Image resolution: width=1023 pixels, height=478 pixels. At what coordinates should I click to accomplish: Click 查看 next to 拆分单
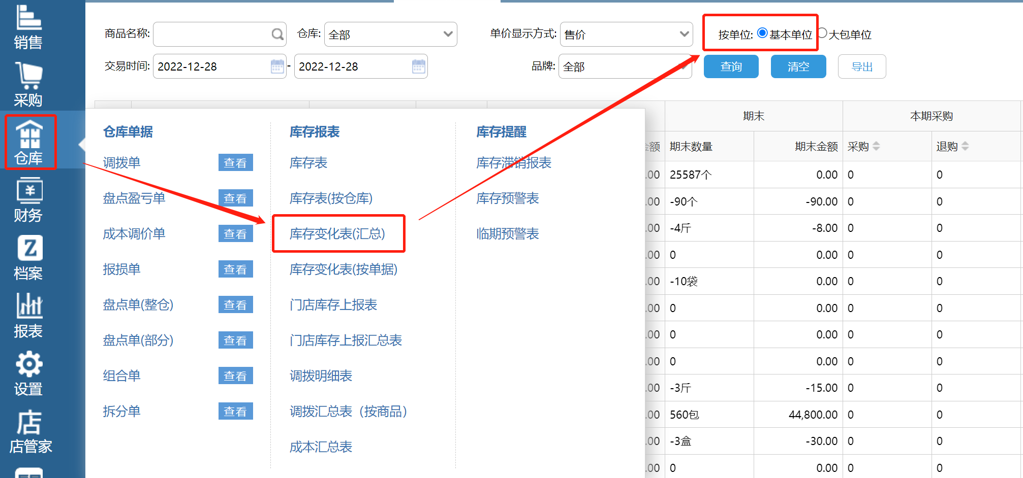tap(236, 412)
